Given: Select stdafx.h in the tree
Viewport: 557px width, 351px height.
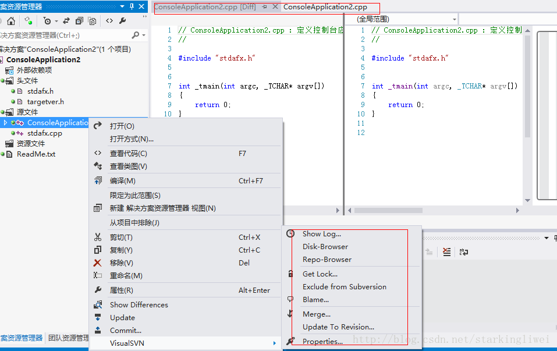Looking at the screenshot, I should [40, 91].
